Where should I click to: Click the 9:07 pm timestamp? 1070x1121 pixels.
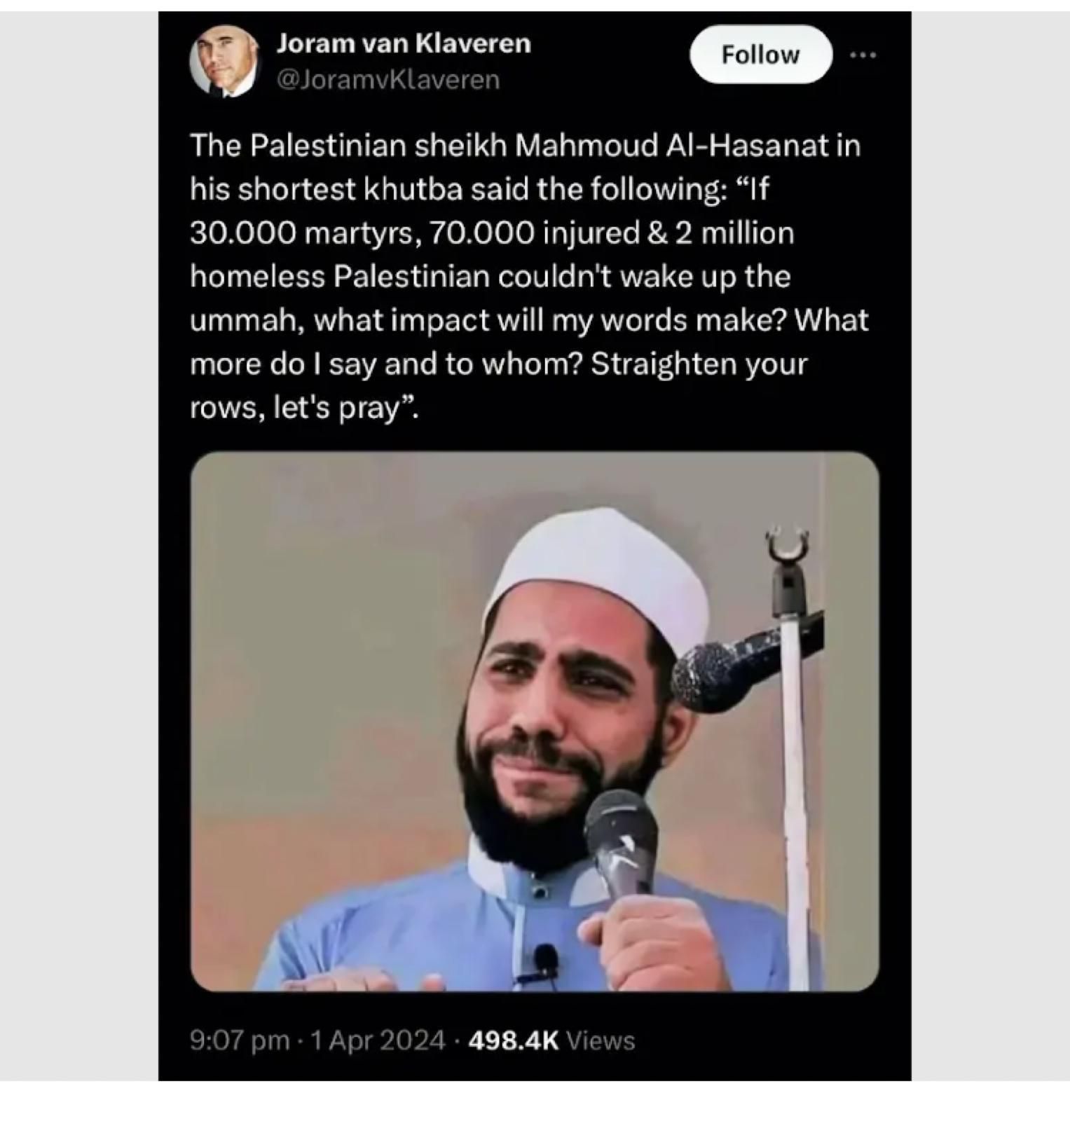(x=239, y=1040)
